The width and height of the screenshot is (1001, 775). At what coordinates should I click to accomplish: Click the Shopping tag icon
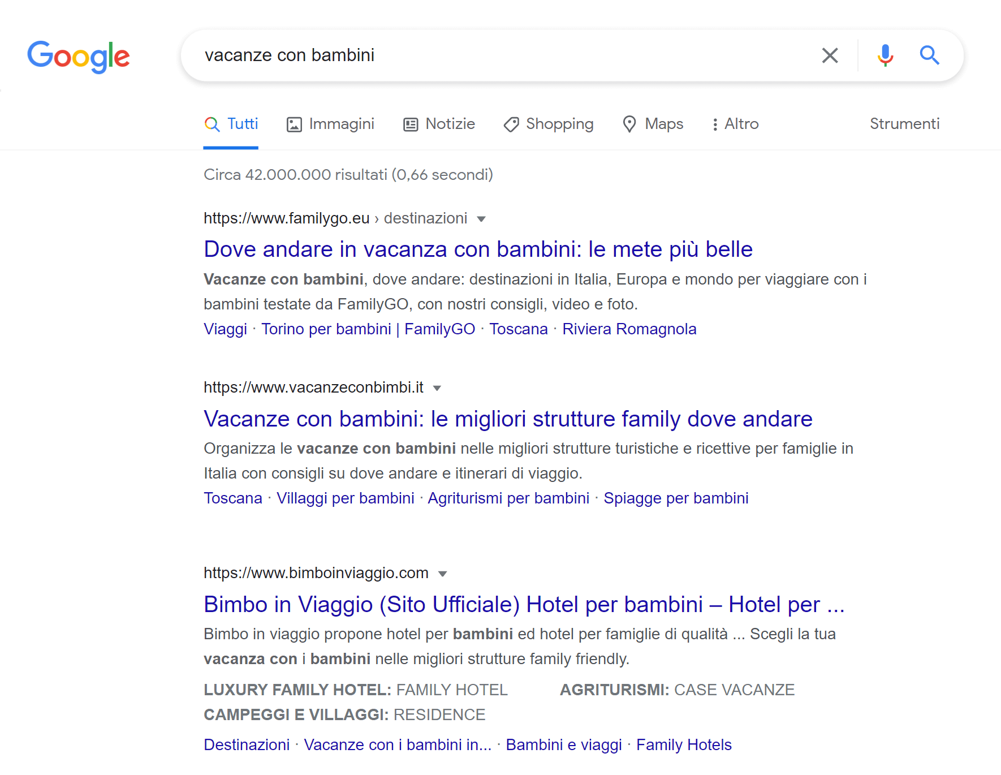coord(511,124)
